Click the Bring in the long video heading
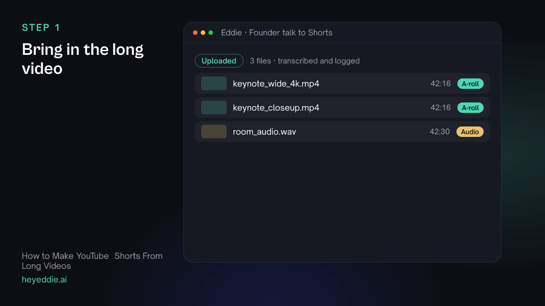This screenshot has height=306, width=545. click(x=83, y=59)
